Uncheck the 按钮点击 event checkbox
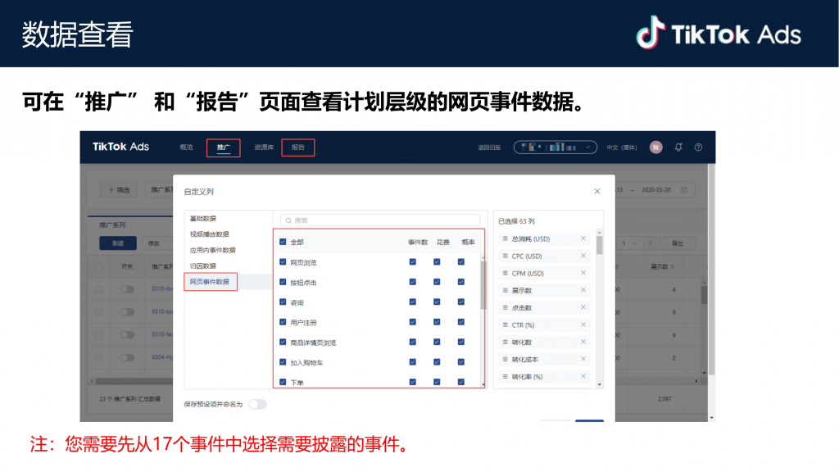The image size is (839, 472). 283,282
